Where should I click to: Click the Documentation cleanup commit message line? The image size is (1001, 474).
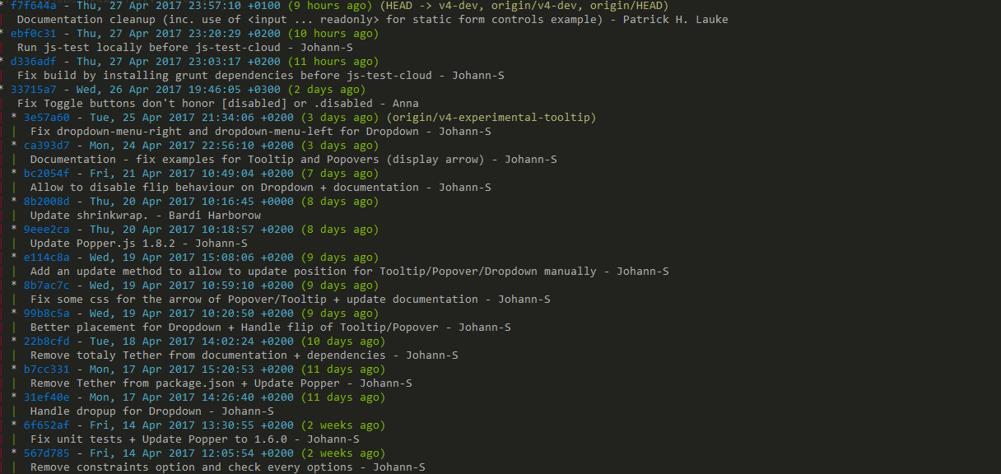(373, 20)
